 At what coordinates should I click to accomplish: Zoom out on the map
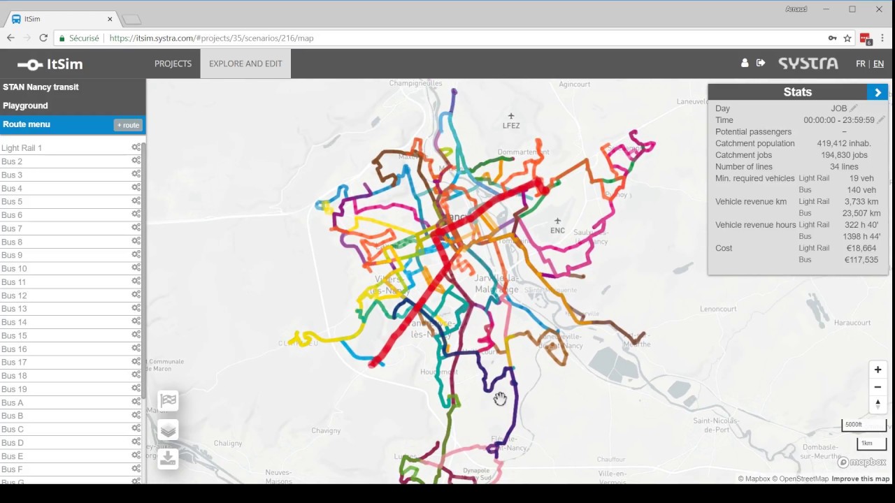tap(878, 386)
